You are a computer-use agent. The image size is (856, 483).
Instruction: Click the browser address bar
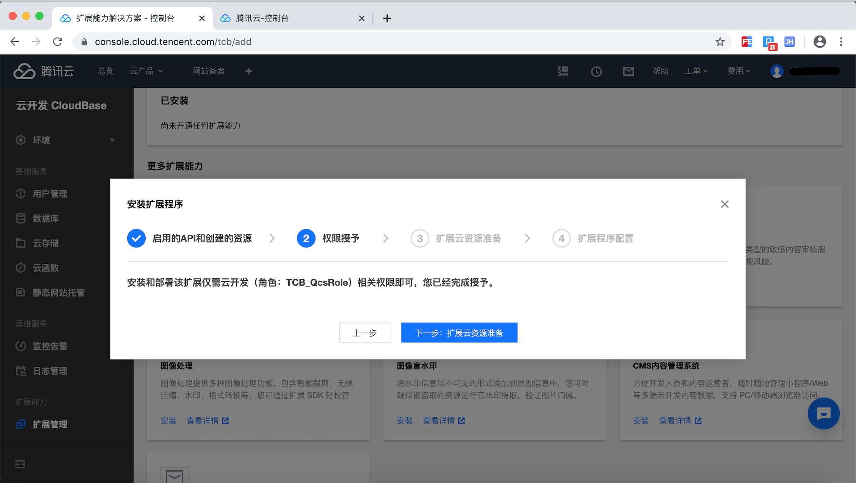point(385,42)
